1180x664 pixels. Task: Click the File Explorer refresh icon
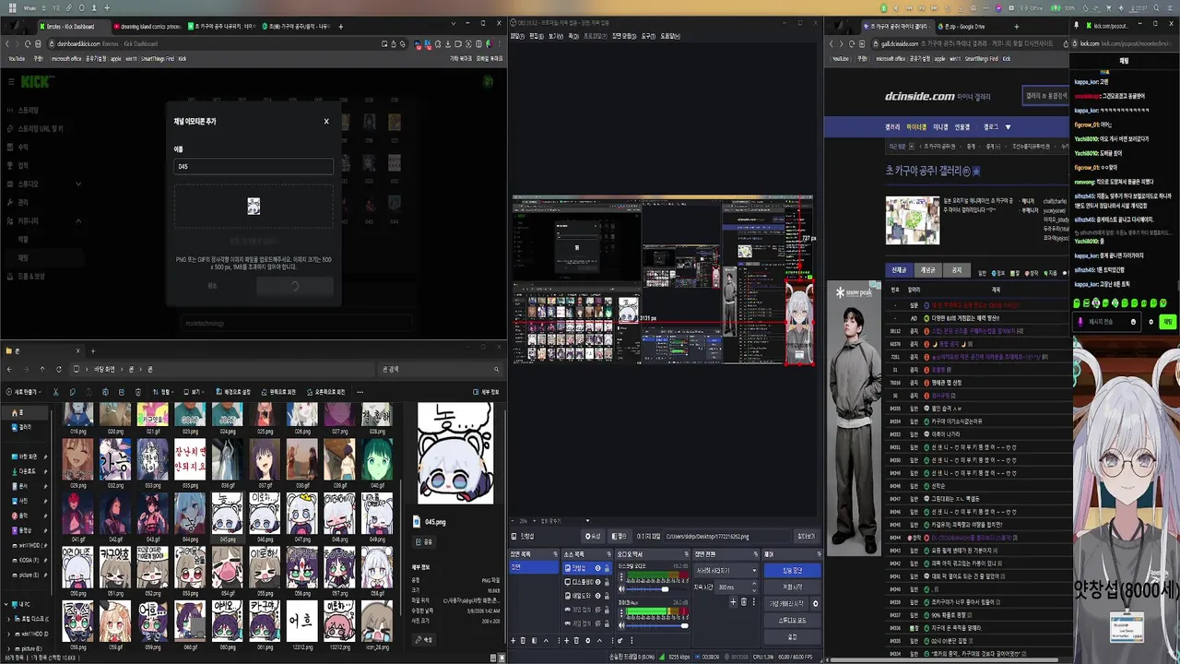(x=59, y=369)
